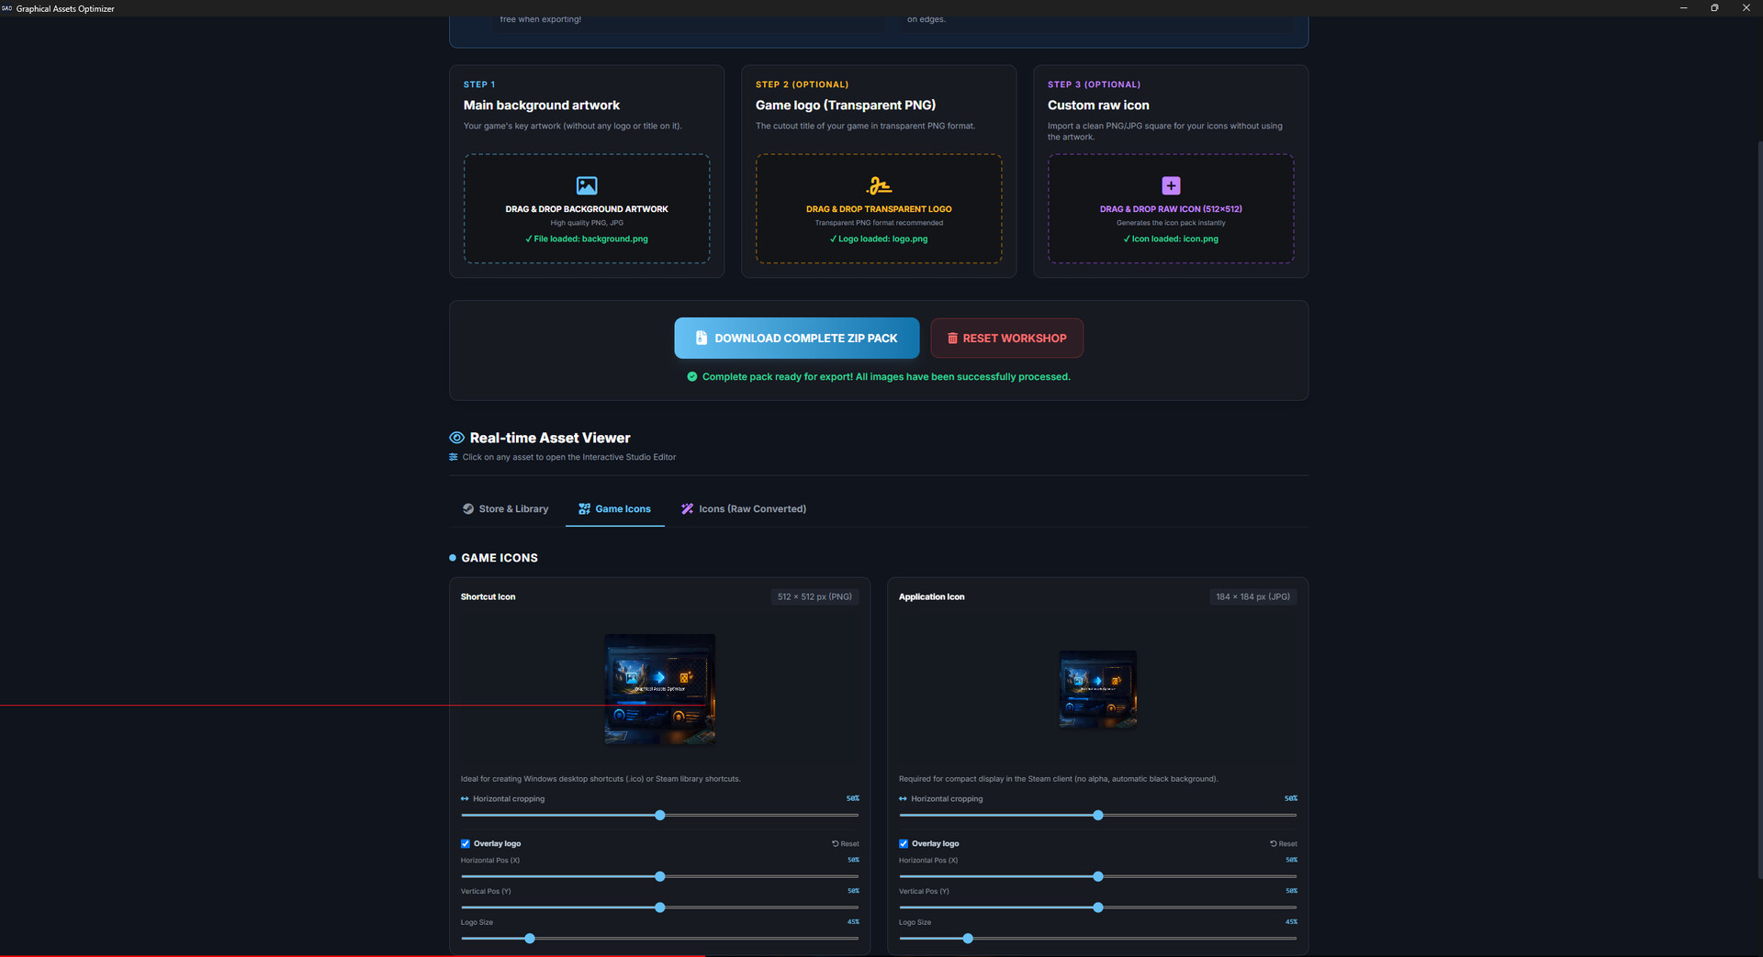
Task: Click the transparent logo drop zone
Action: click(x=879, y=208)
